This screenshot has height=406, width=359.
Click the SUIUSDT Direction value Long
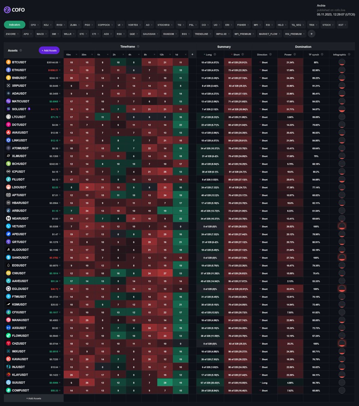click(x=265, y=383)
